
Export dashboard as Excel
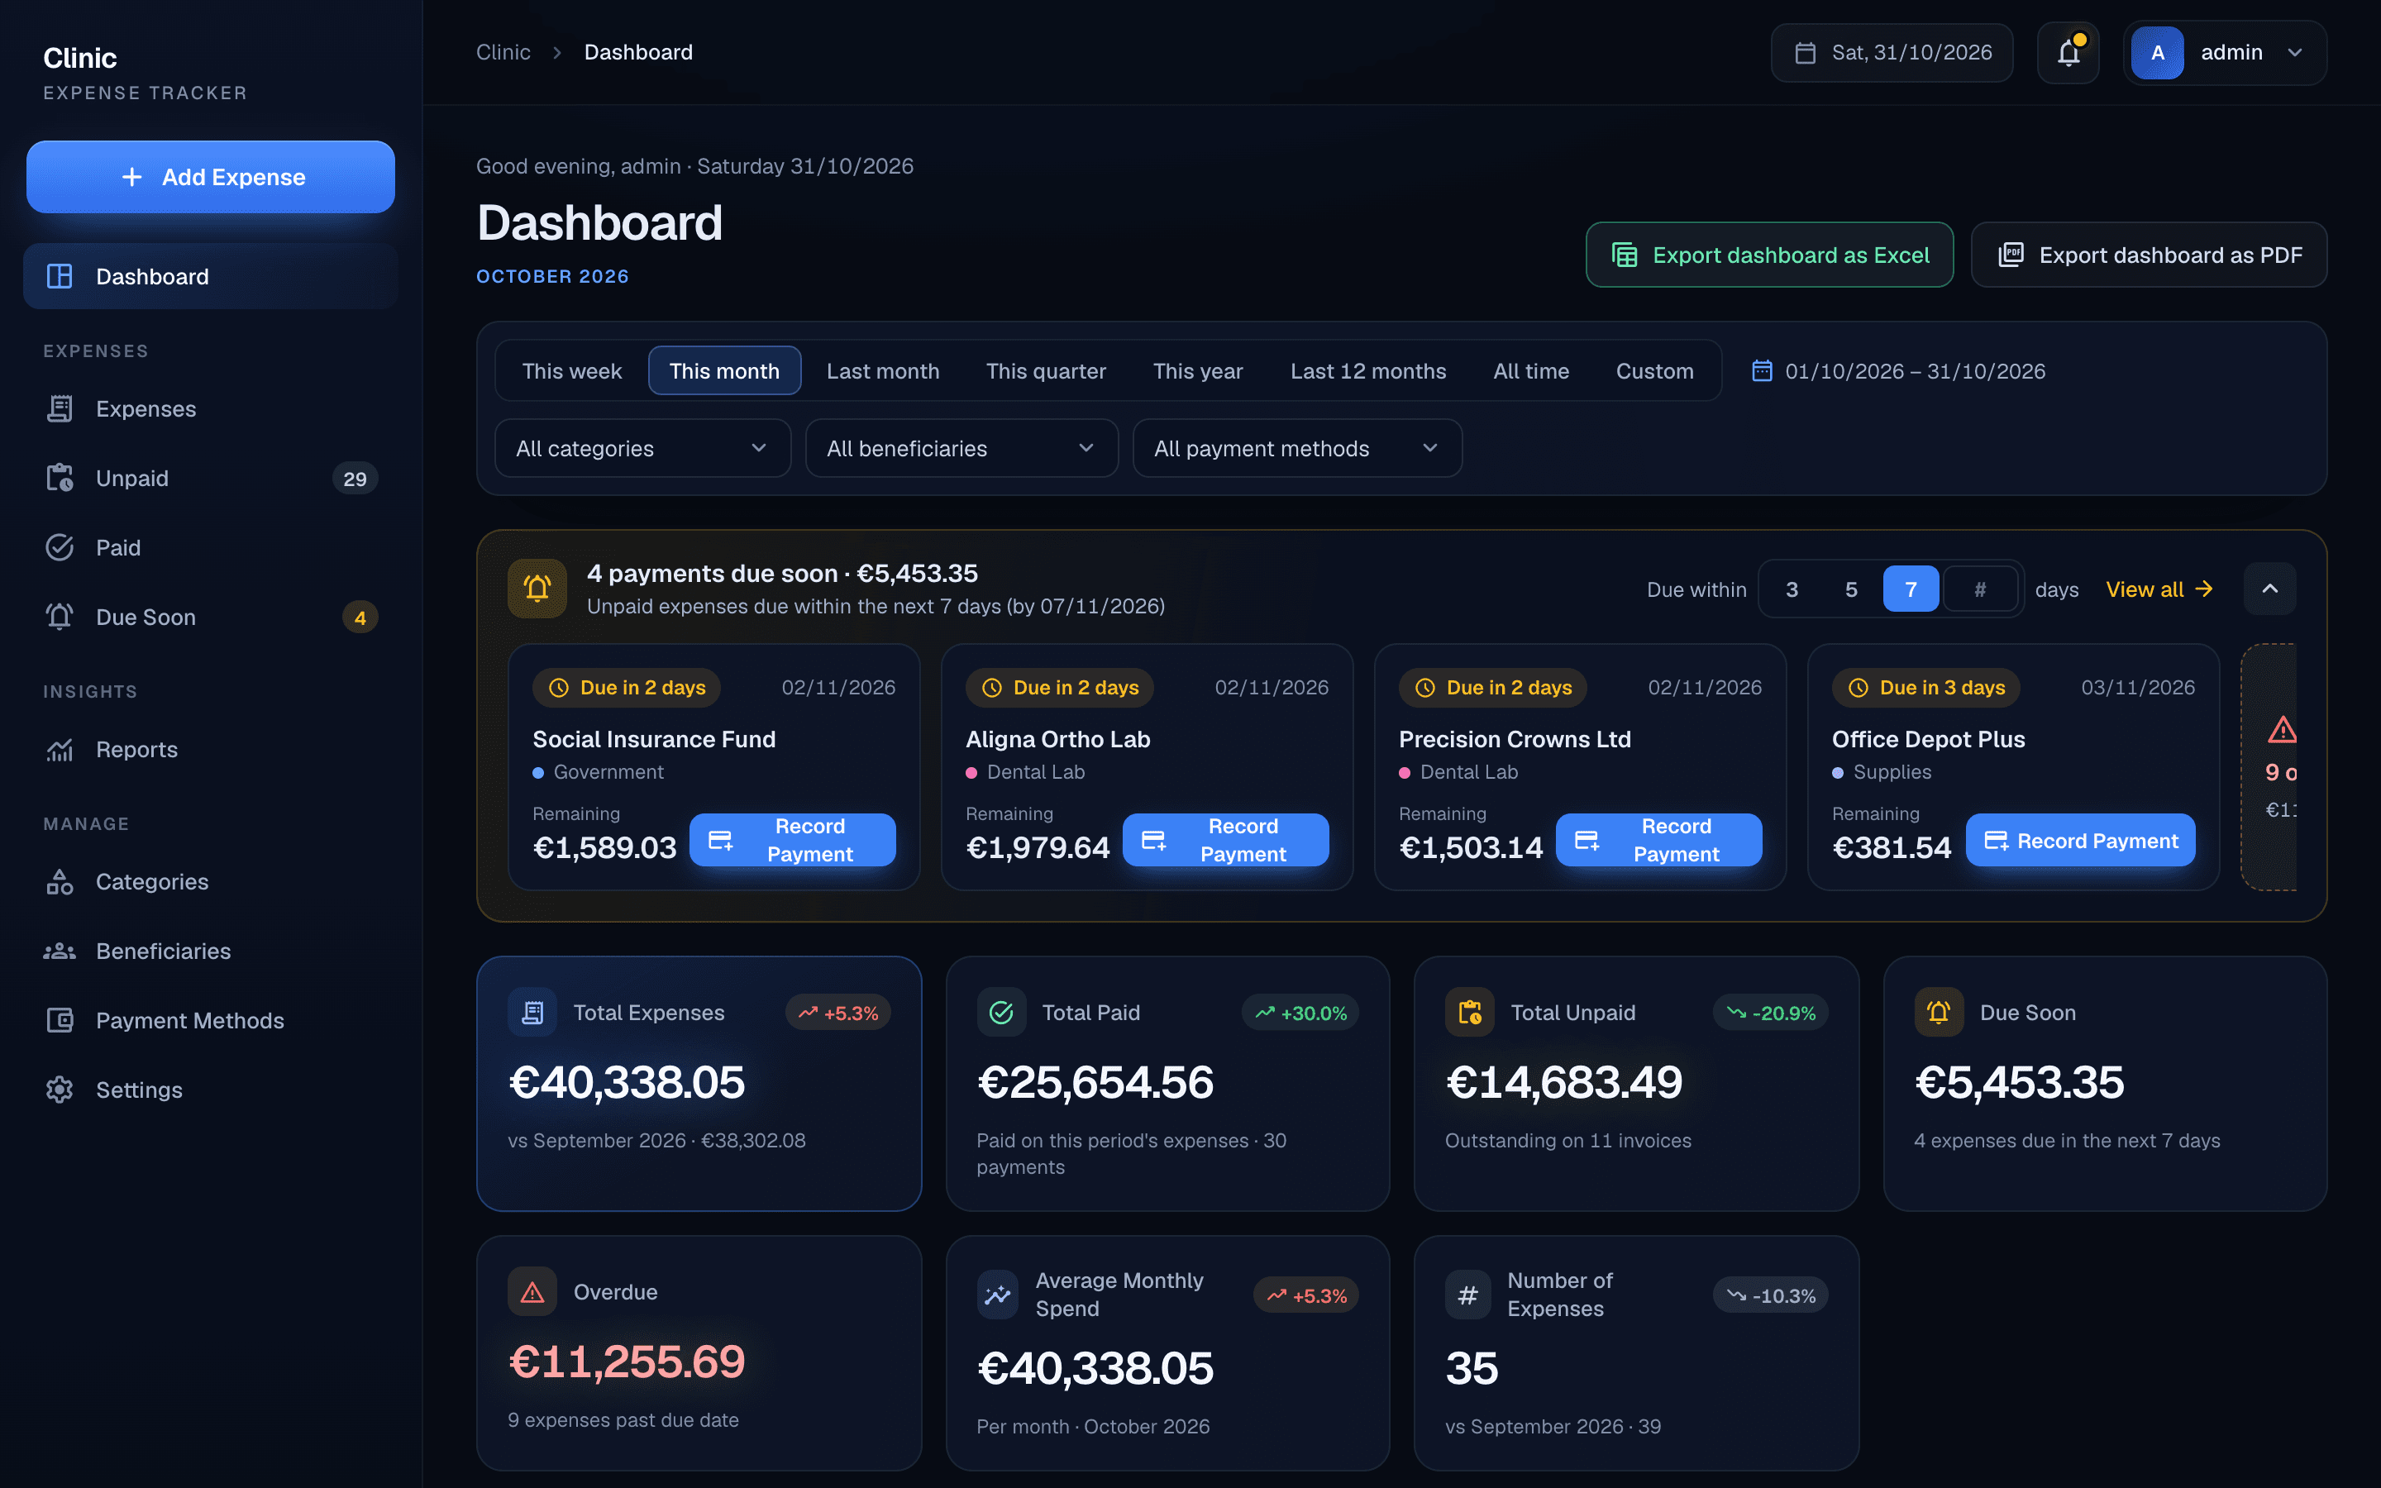[1769, 255]
